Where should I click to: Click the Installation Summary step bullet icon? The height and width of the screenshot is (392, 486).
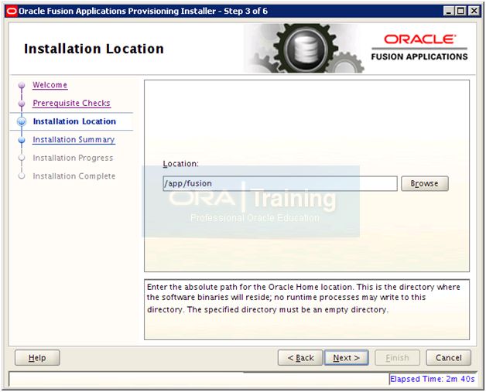pyautogui.click(x=22, y=140)
